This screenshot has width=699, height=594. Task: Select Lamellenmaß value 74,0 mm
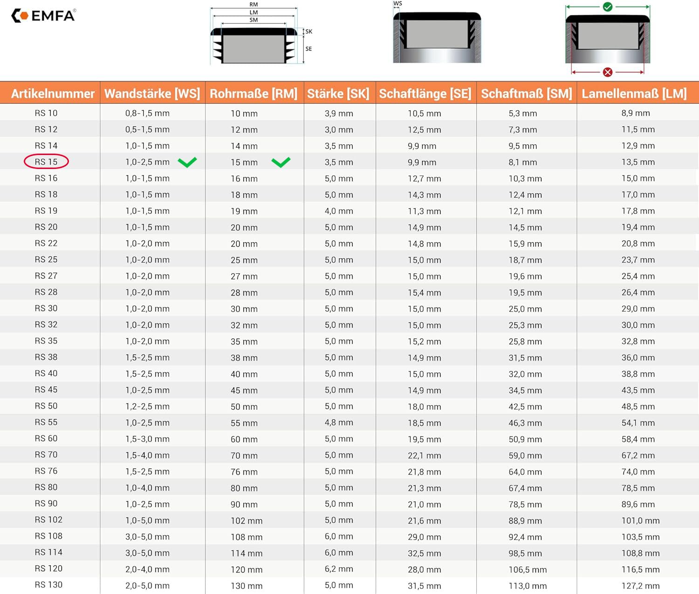[638, 472]
